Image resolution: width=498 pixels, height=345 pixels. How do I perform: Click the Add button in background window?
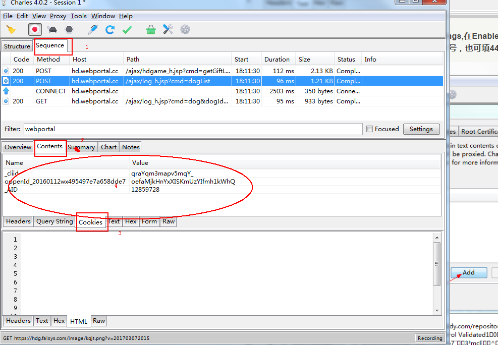(469, 273)
